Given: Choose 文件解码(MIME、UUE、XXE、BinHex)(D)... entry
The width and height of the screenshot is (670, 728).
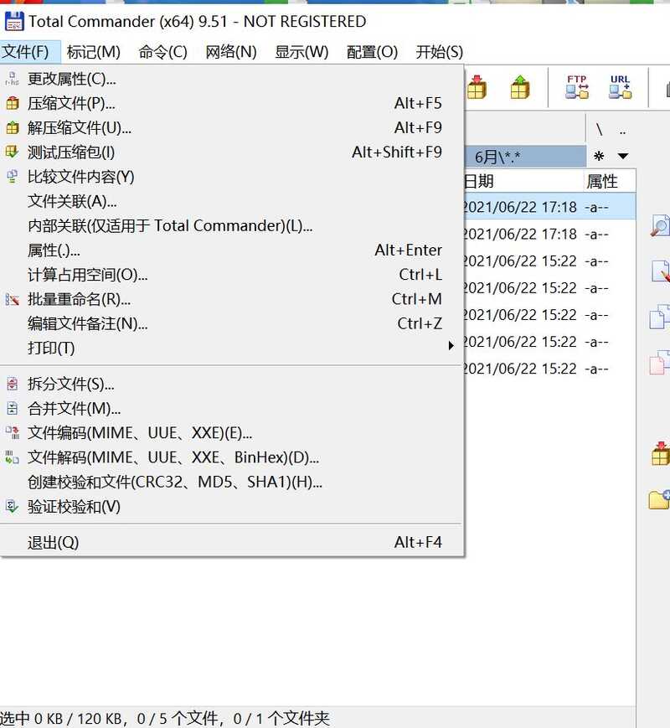Looking at the screenshot, I should click(231, 457).
